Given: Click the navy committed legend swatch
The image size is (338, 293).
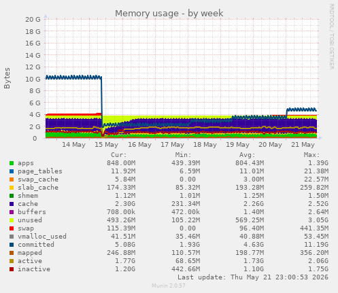Looking at the screenshot, I should pos(12,245).
